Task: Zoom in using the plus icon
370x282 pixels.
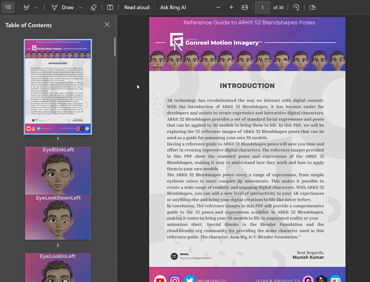Action: point(231,7)
